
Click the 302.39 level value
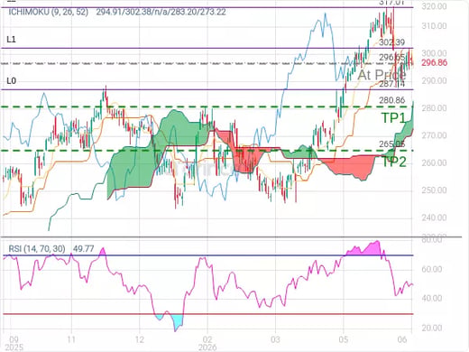[x=391, y=42]
